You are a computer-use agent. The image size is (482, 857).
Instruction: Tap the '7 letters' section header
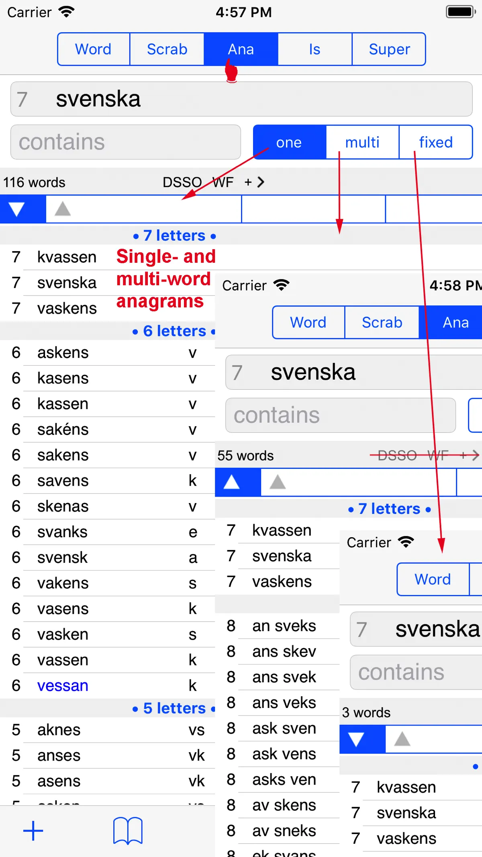tap(175, 235)
